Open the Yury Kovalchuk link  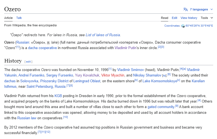click(87, 75)
